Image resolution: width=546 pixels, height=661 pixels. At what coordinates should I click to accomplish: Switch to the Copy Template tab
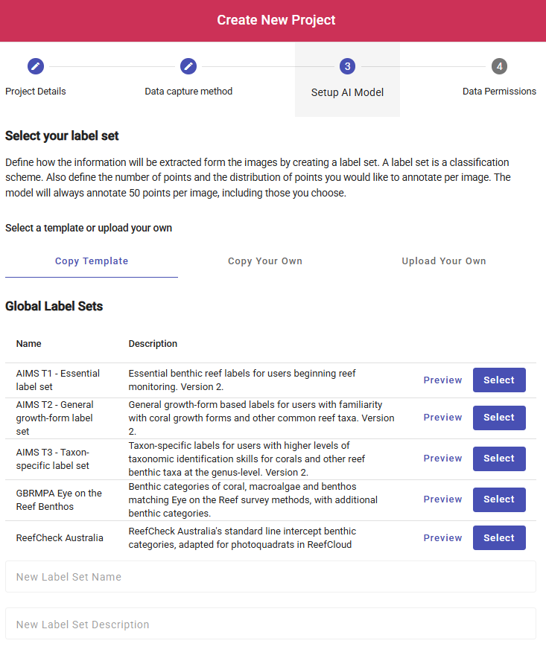click(92, 261)
